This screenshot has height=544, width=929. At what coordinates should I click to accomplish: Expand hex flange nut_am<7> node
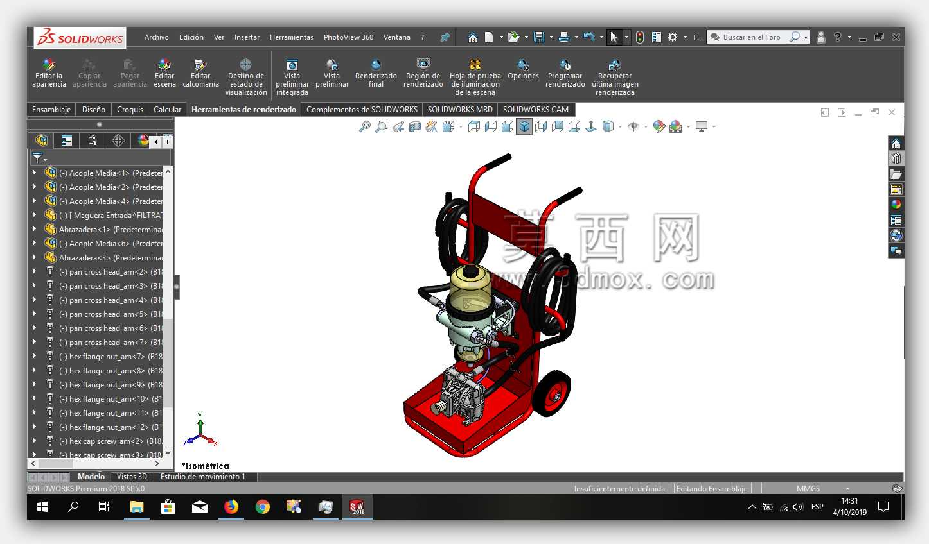(35, 356)
